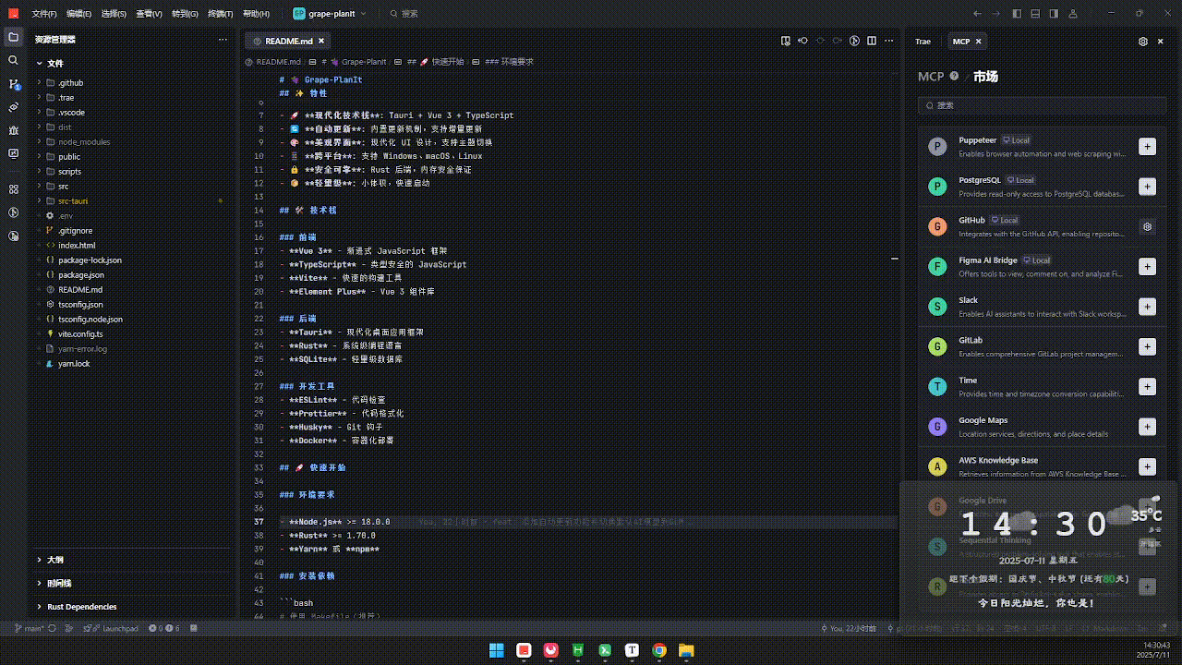Open the Run and Debug bug icon
The width and height of the screenshot is (1182, 665).
[13, 130]
